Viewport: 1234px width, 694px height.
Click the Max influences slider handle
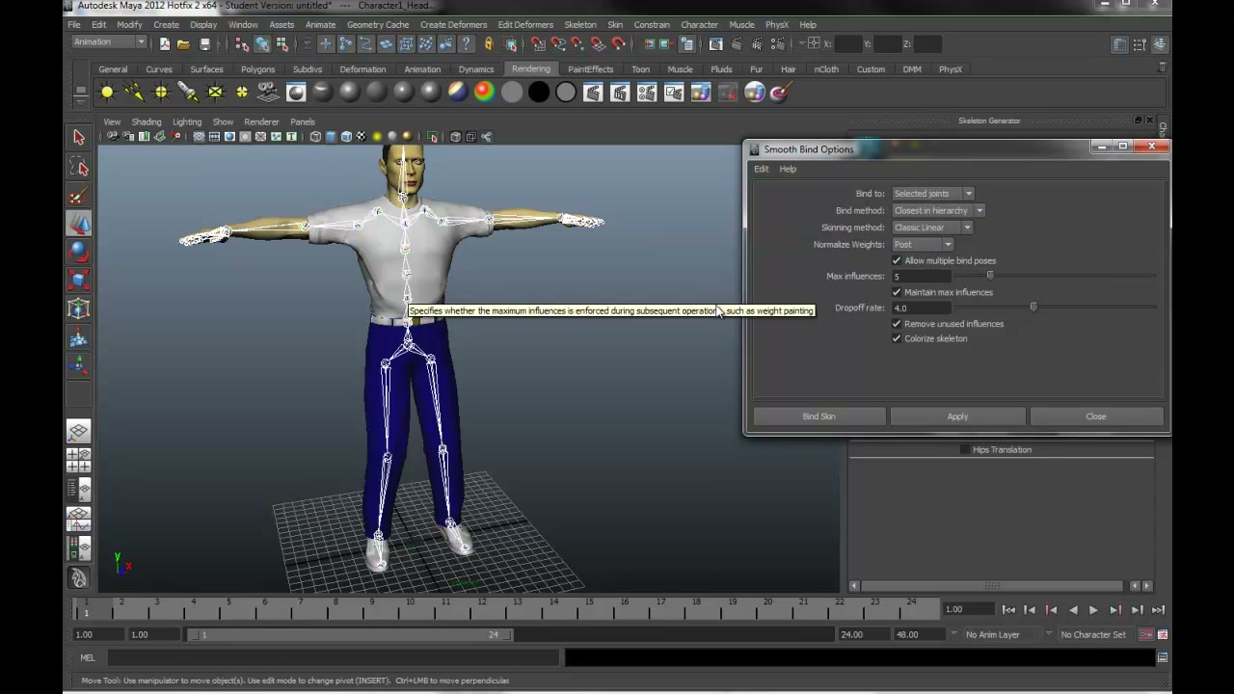coord(990,276)
